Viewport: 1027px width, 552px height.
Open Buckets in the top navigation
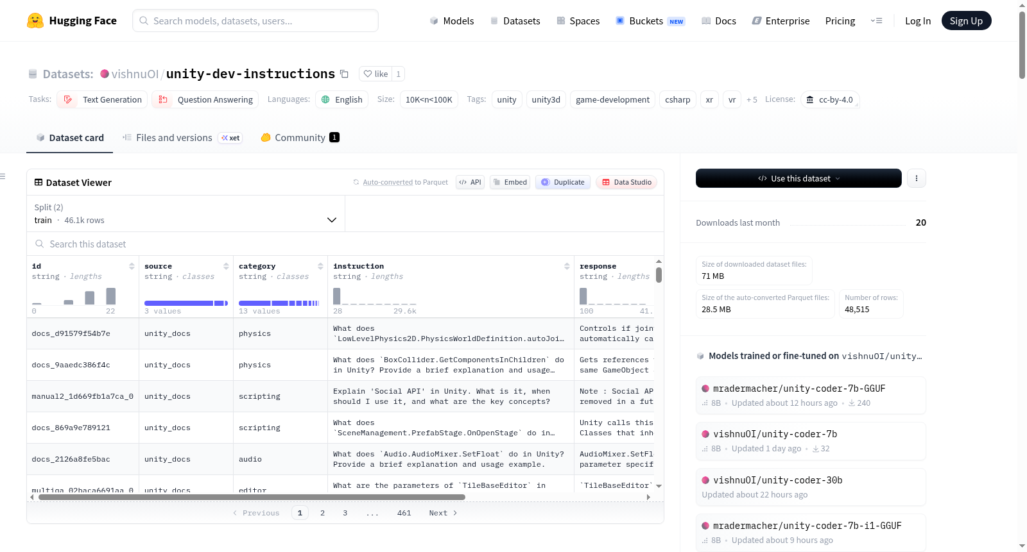pyautogui.click(x=650, y=21)
